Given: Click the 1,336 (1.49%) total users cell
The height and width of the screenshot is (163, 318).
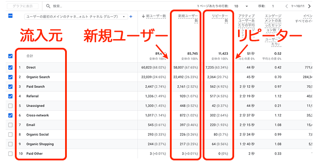Looking at the screenshot, I should pos(156,96).
